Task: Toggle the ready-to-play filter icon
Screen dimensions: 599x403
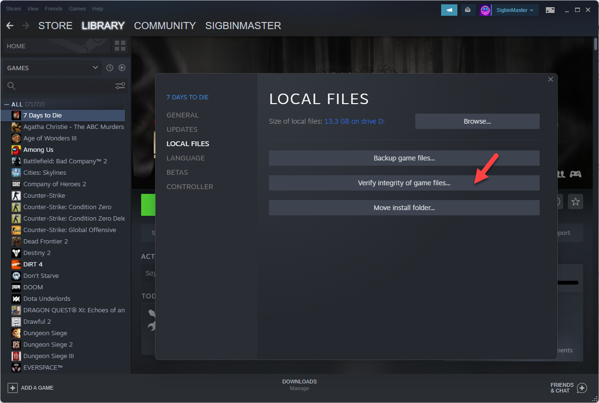Action: pos(122,68)
